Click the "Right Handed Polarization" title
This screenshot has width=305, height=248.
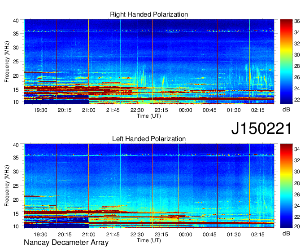click(x=149, y=14)
